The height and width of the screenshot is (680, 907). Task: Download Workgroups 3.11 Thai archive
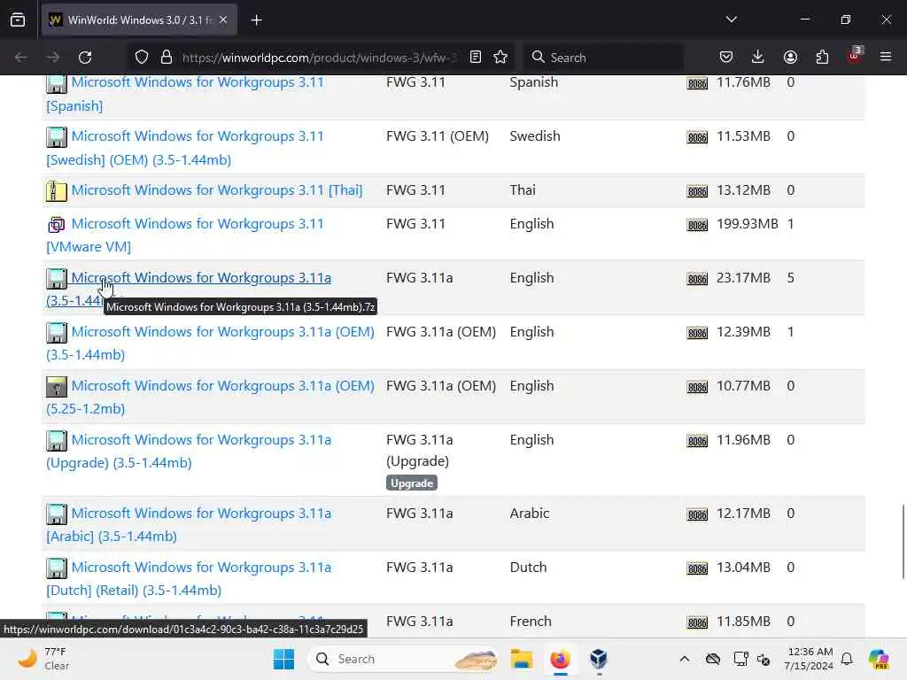coord(216,190)
